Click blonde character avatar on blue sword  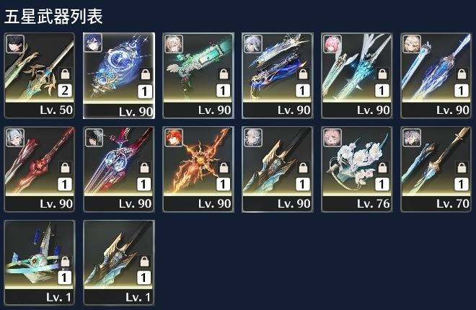point(412,44)
